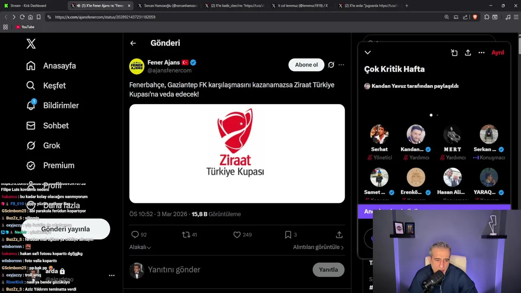Click the zoom magnifier icon in address bar
Viewport: 521px width, 293px height.
point(447,17)
